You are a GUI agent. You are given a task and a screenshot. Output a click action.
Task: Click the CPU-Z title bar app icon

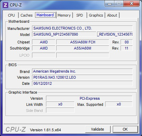click(5, 5)
